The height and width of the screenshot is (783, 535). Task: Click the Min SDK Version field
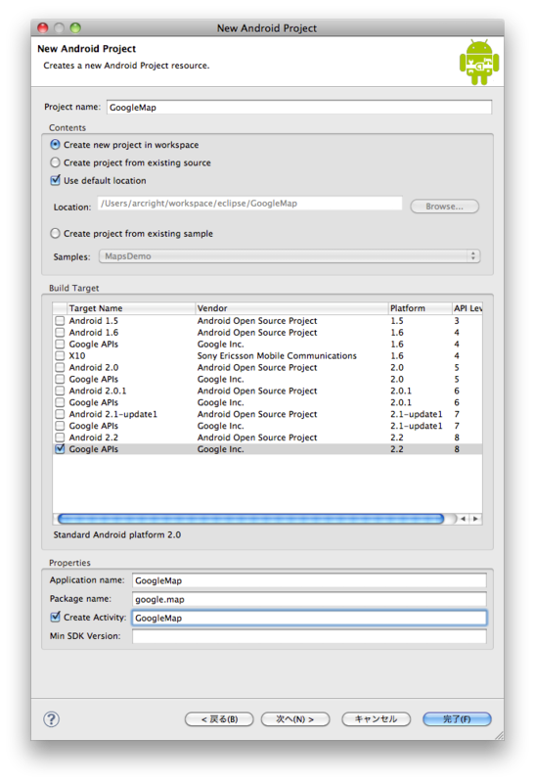click(x=309, y=636)
